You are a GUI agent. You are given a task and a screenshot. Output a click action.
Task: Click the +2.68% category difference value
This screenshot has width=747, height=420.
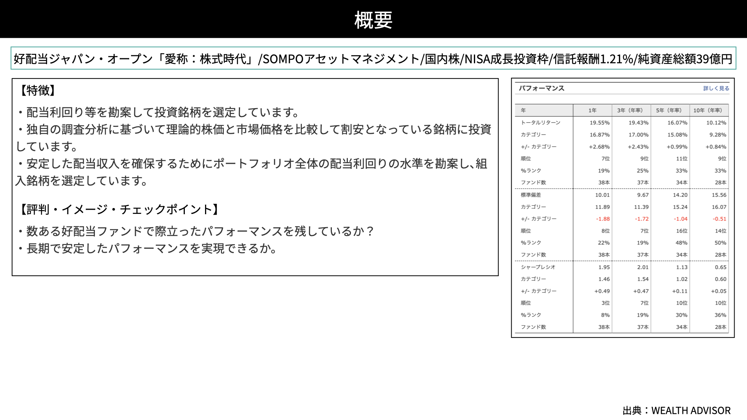tap(599, 147)
